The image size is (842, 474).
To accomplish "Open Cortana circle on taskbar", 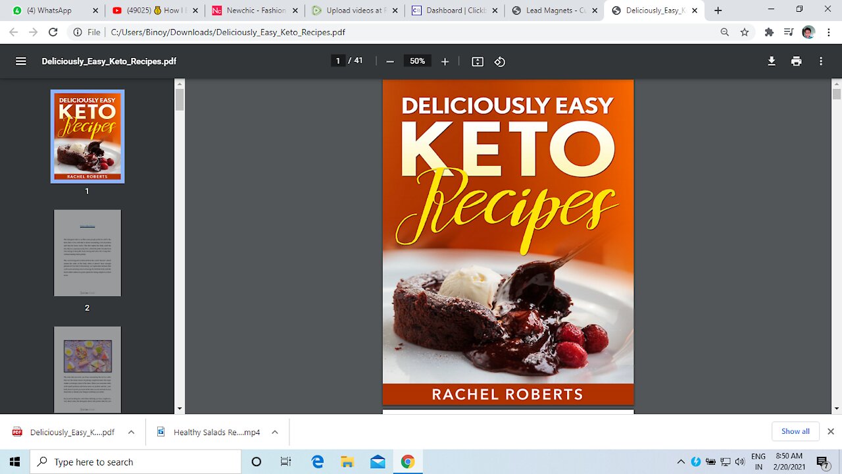I will [x=257, y=461].
